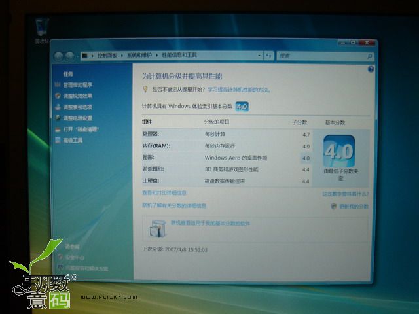
Task: Click the 分级的项目 column header
Action: pos(217,122)
